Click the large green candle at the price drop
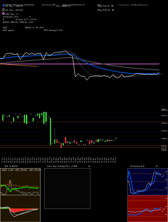This screenshot has width=168, height=222. click(50, 131)
